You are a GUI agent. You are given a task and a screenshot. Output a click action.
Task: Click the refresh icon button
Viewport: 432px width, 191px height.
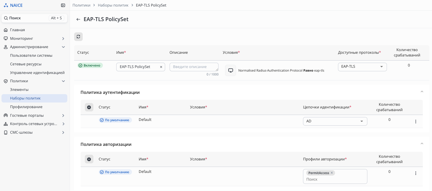coord(78,37)
